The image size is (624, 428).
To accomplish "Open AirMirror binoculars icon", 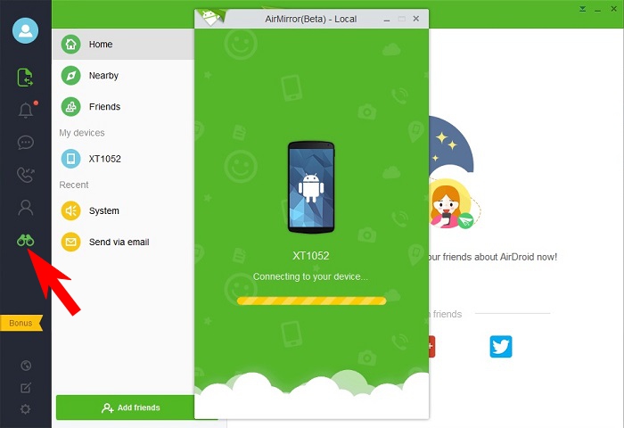I will point(26,241).
